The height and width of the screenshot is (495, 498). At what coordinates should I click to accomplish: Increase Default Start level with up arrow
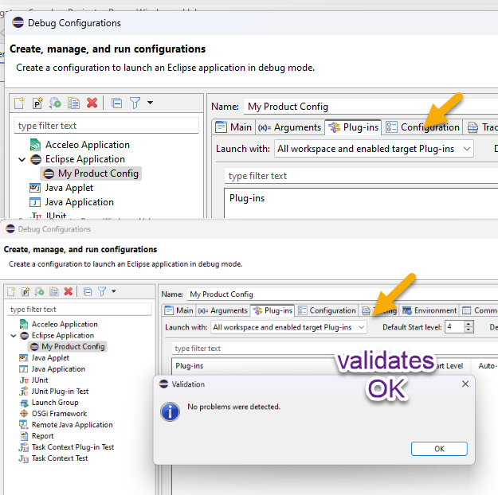tap(469, 324)
